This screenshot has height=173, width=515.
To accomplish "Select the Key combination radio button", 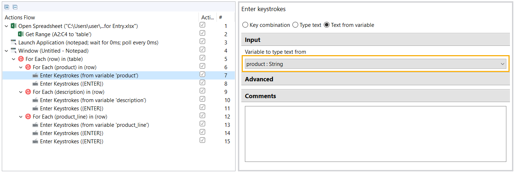I will click(245, 25).
